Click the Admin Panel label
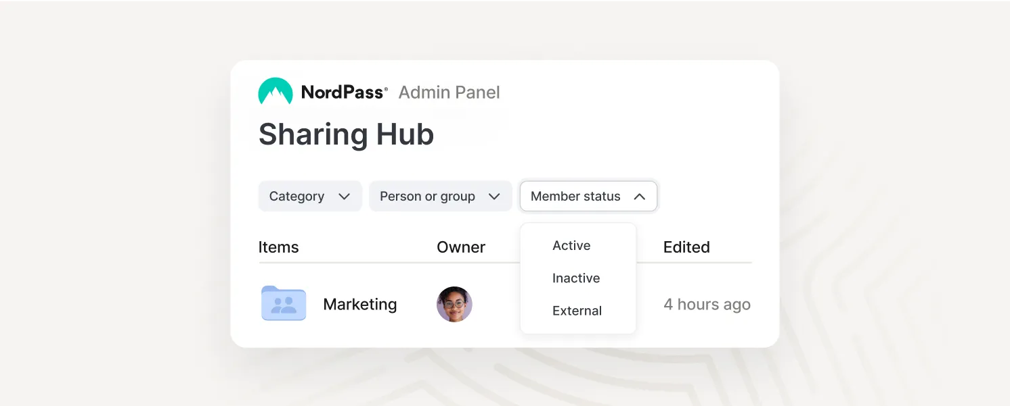Screen dimensions: 1010x406 (x=449, y=93)
